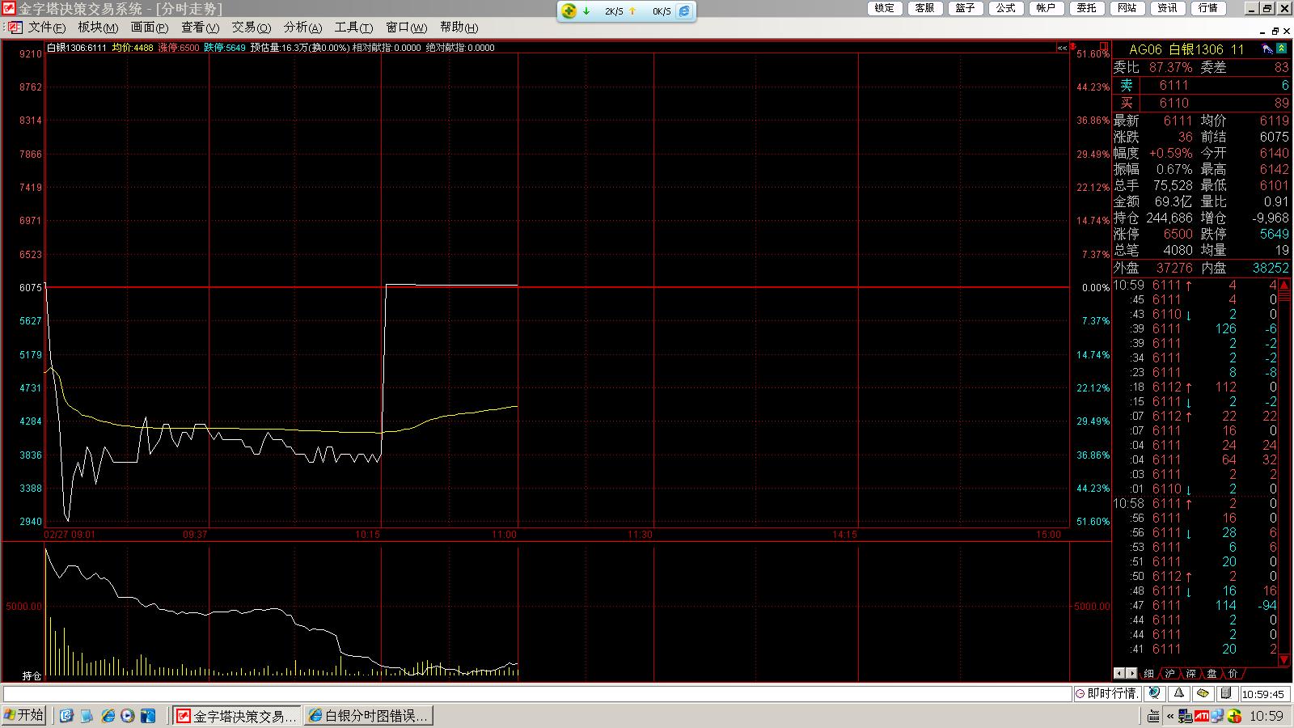Viewport: 1294px width, 728px height.
Task: Open the ATI tray icon
Action: (x=1202, y=716)
